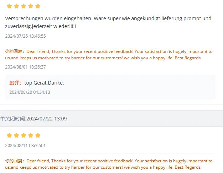
Task: Click the follow-up timestamp 2024/08/20 04:34:13
Action: 30,92
